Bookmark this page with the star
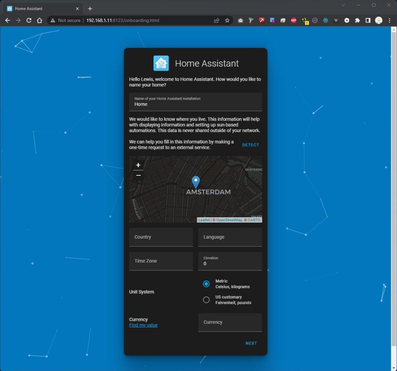Viewport: 397px width, 371px height. (227, 20)
